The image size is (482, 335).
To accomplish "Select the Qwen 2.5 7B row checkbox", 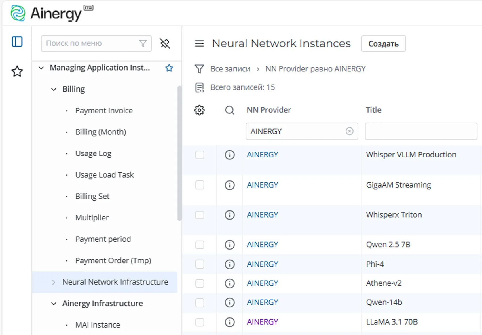I will pyautogui.click(x=200, y=245).
